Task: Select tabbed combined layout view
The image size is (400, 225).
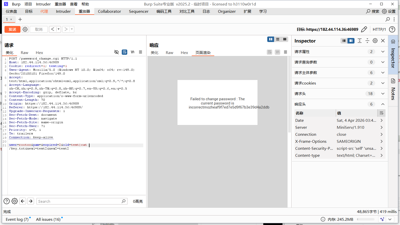Action: tap(285, 39)
